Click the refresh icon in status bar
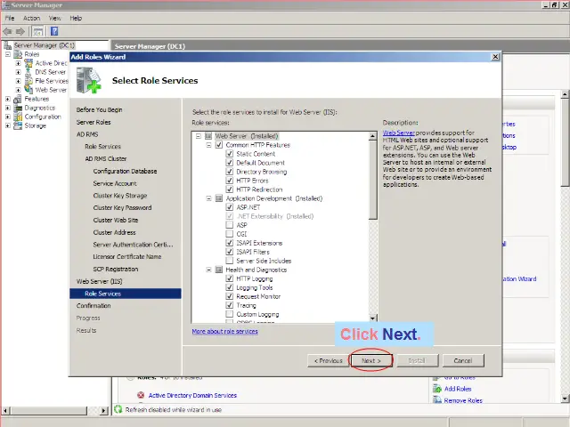Screen dimensions: 570x427 [118, 409]
